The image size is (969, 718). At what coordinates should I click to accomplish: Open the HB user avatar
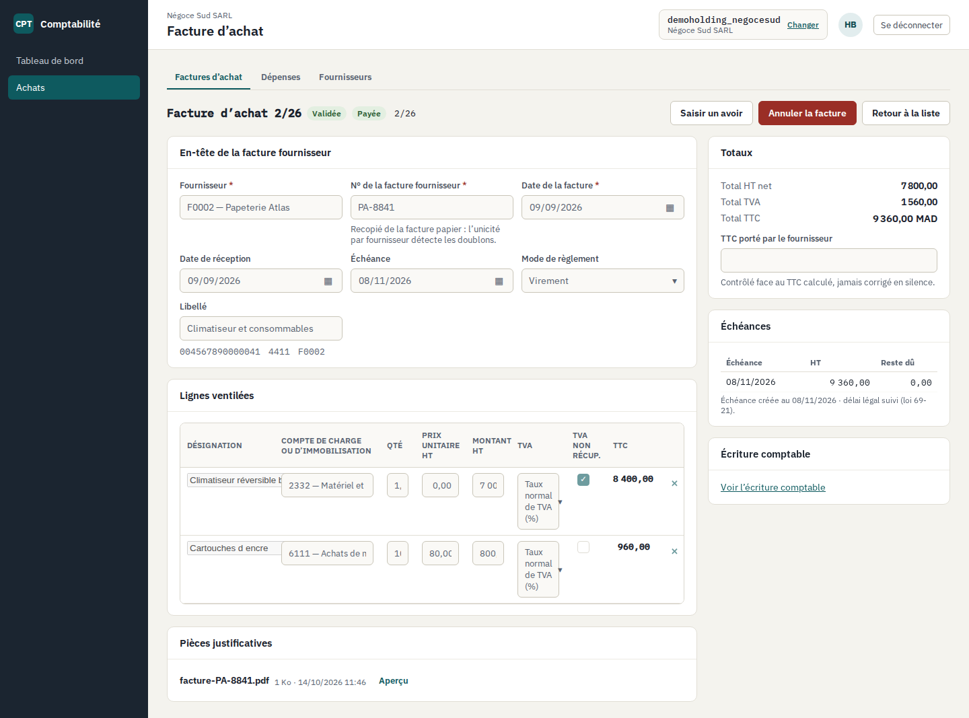click(851, 25)
